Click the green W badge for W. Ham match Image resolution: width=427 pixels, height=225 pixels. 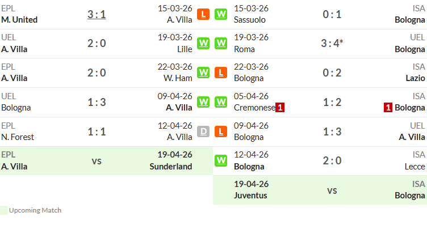(203, 73)
